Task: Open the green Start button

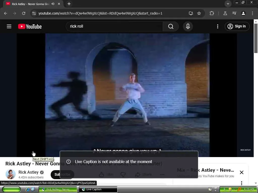Action: click(11, 189)
